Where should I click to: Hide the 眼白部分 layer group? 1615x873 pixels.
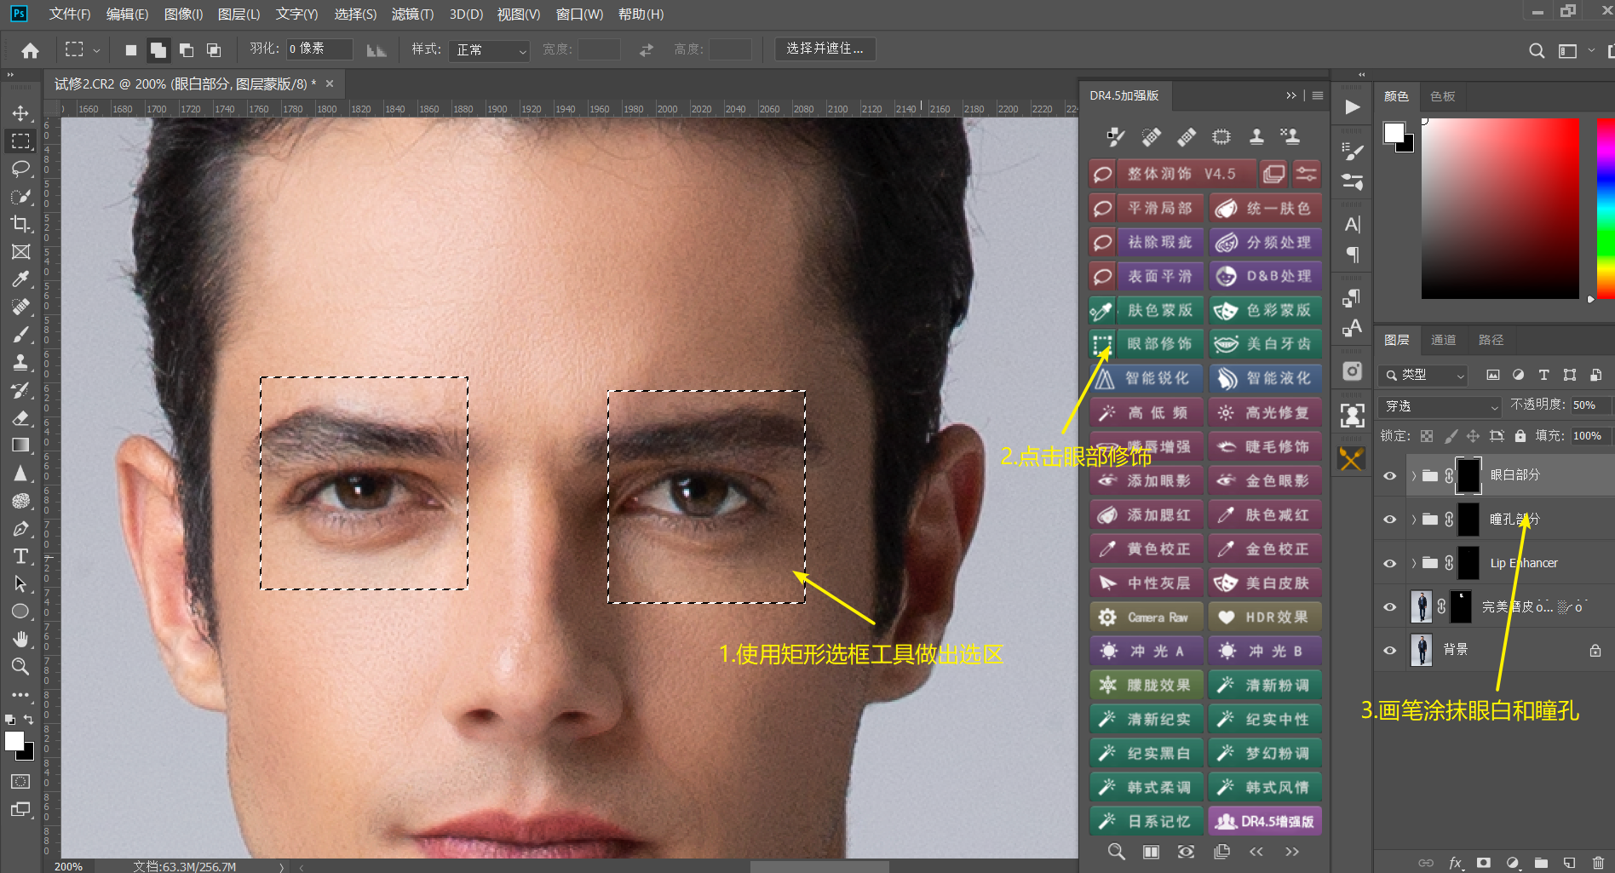pyautogui.click(x=1390, y=475)
